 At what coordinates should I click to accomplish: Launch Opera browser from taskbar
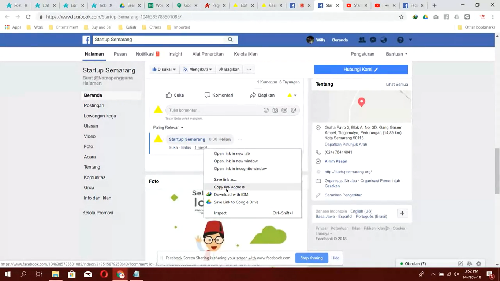point(104,274)
